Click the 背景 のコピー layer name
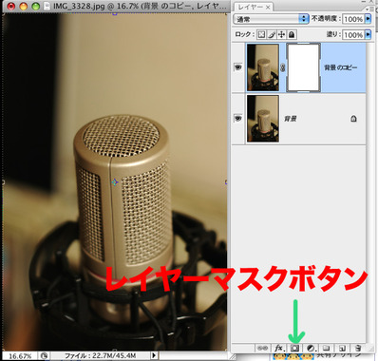The image size is (378, 361). [x=341, y=67]
